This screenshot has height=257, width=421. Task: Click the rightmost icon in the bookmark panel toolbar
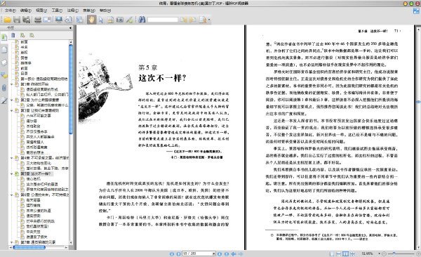pyautogui.click(x=32, y=35)
